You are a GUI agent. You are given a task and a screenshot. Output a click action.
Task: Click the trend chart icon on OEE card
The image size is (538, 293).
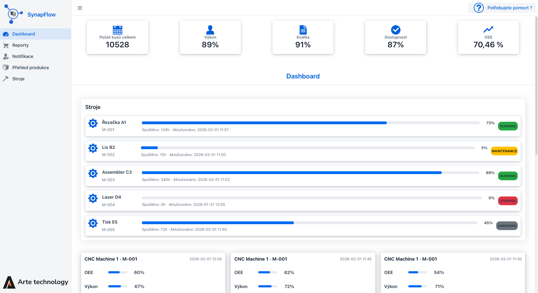488,30
